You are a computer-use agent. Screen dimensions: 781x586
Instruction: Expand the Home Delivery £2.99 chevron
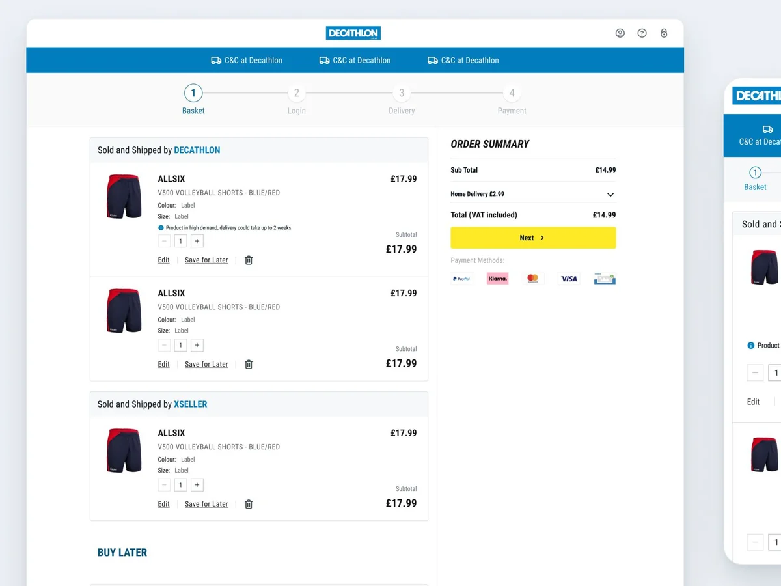coord(610,195)
